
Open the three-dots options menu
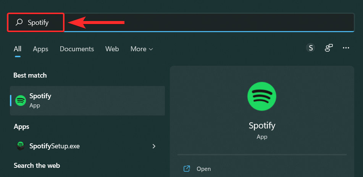point(346,48)
